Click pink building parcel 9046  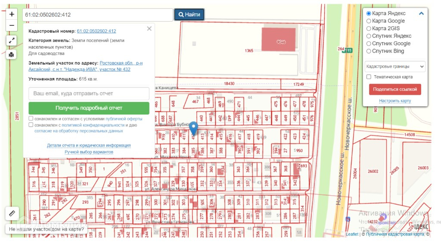279,39
